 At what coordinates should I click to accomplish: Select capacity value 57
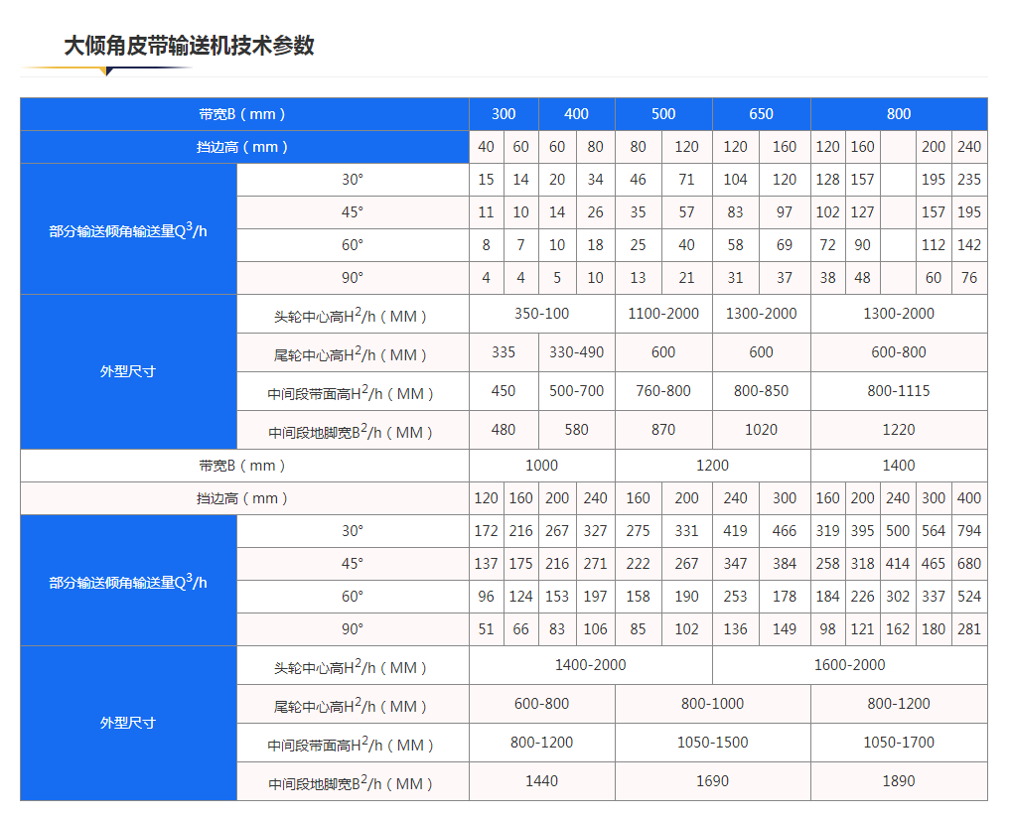click(x=686, y=212)
